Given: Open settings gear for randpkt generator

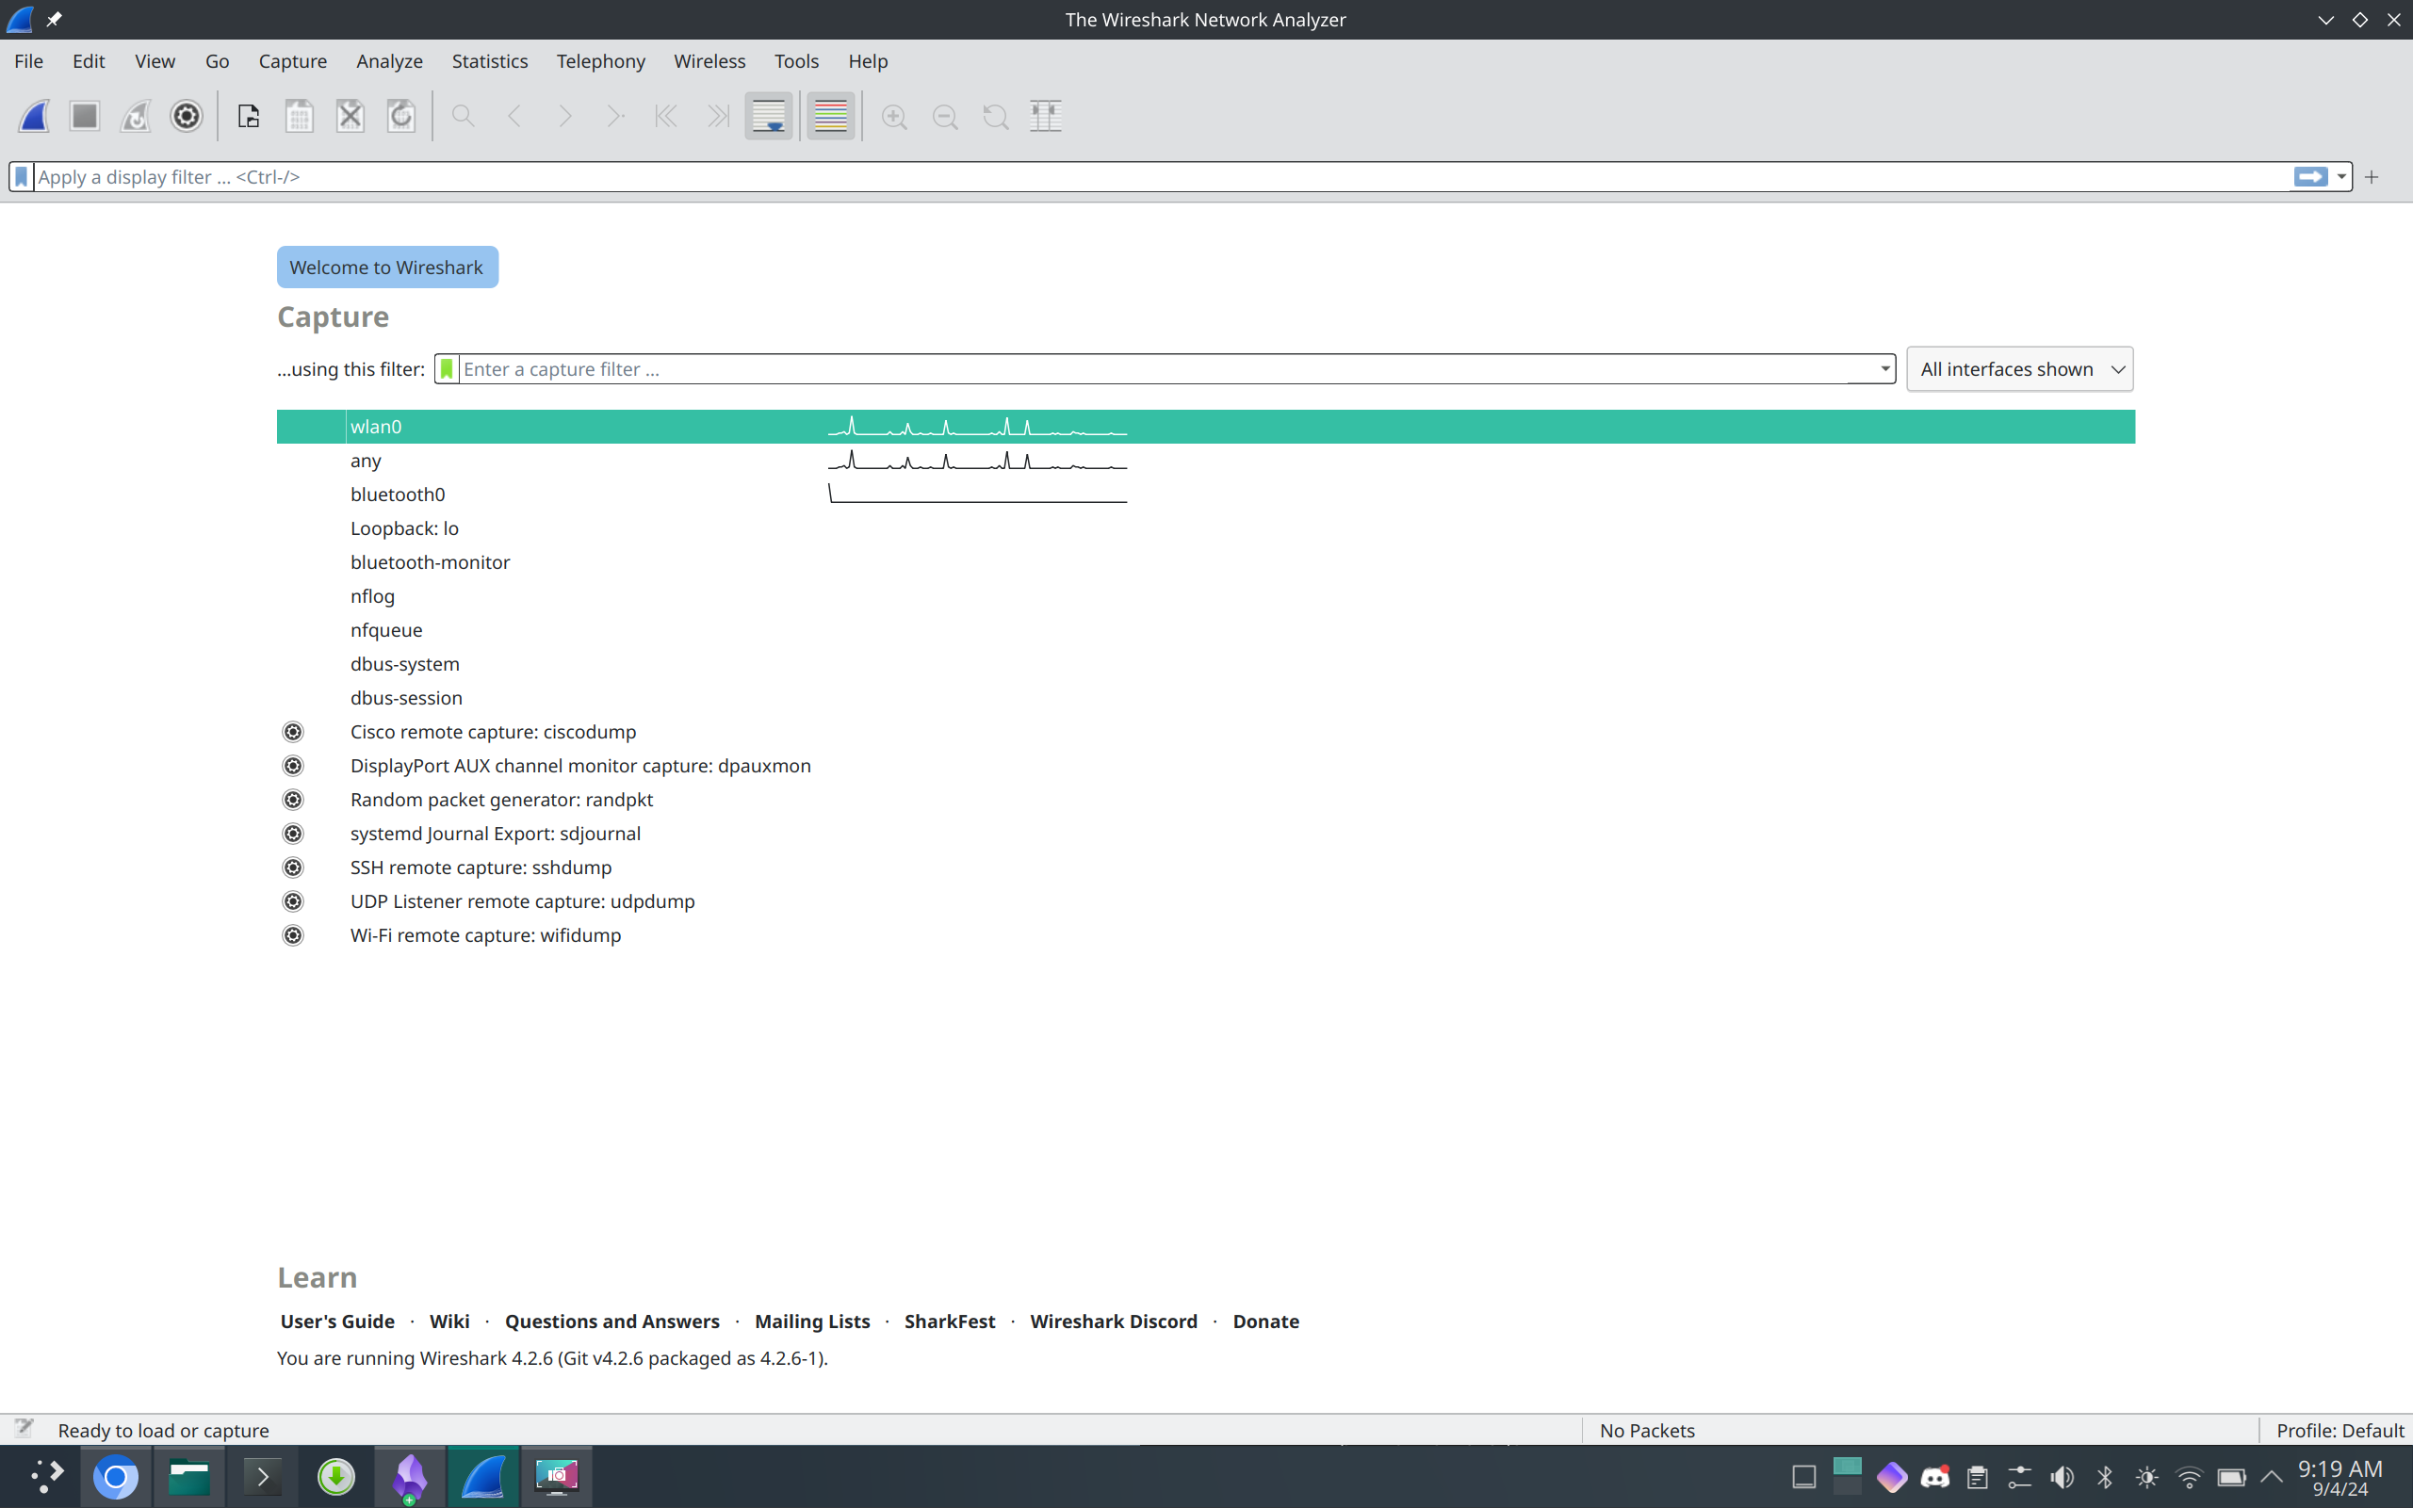Looking at the screenshot, I should coord(292,800).
